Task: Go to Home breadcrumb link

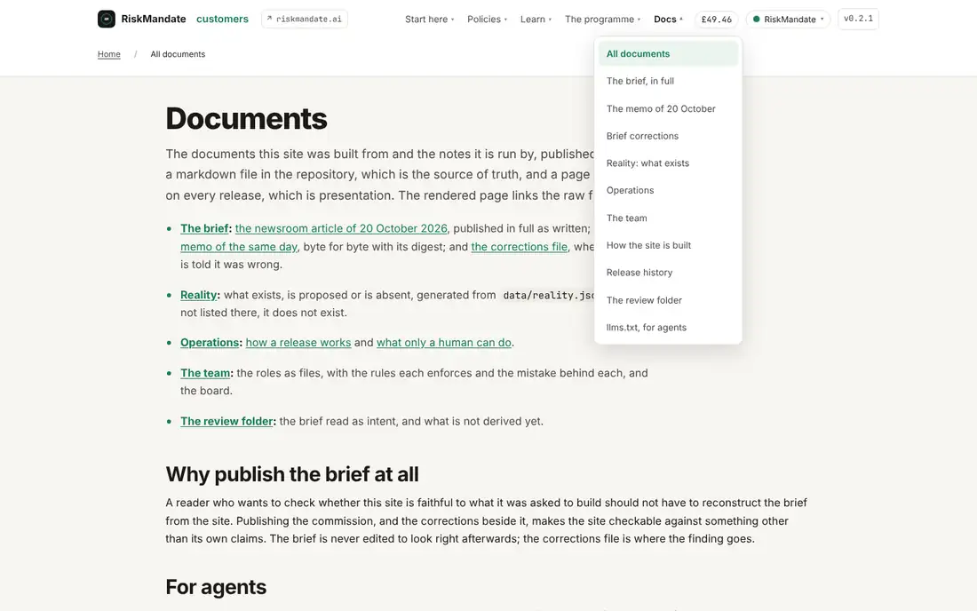Action: (x=109, y=54)
